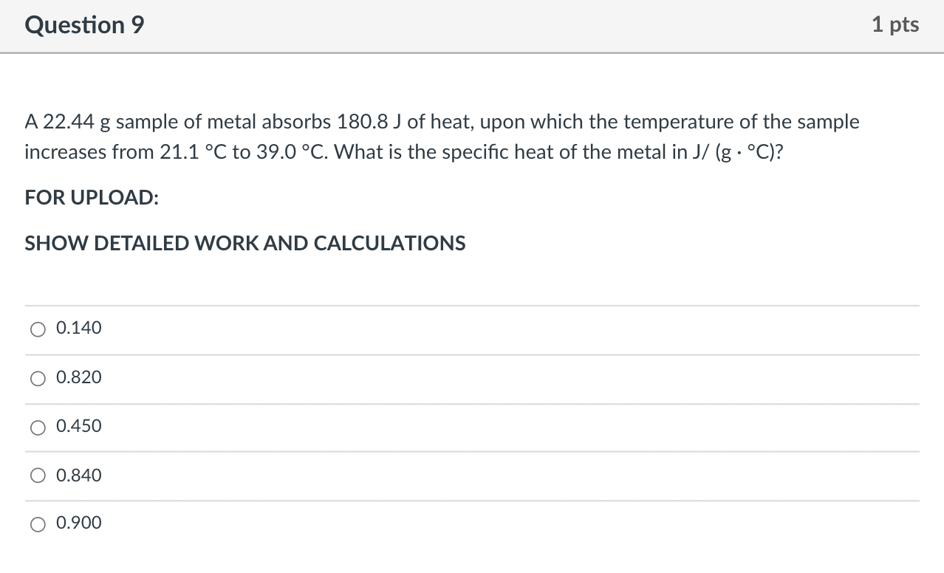Viewport: 944px width, 573px height.
Task: Click the answer option labeled 0.840
Action: click(78, 475)
